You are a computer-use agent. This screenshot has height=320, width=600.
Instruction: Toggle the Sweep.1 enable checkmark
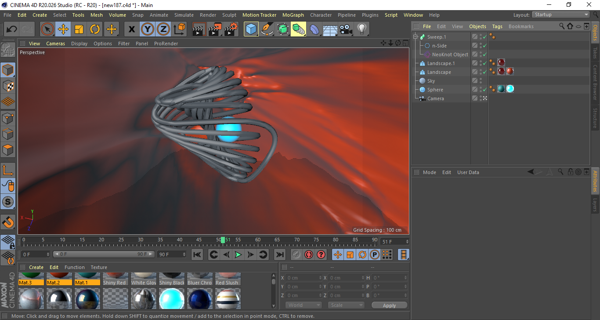coord(484,37)
